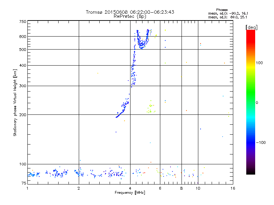The image size is (274, 205).
Task: Select the 'mean, sd,X: 89.0, 25.1' line
Action: (227, 17)
